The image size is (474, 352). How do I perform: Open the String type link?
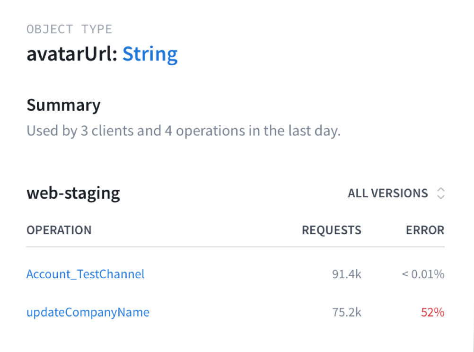coord(150,54)
